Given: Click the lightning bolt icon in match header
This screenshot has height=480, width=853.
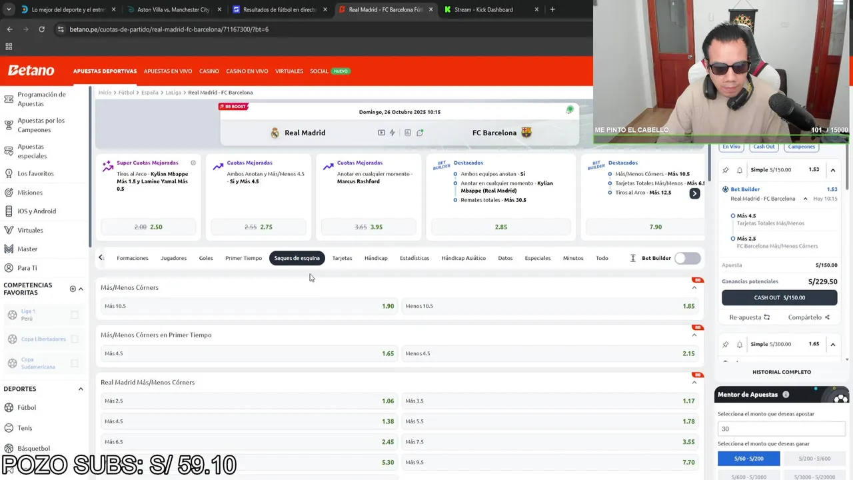Looking at the screenshot, I should (393, 133).
